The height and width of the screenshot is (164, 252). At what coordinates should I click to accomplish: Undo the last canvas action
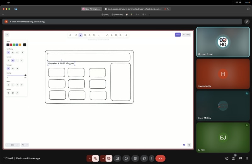[x=23, y=145]
